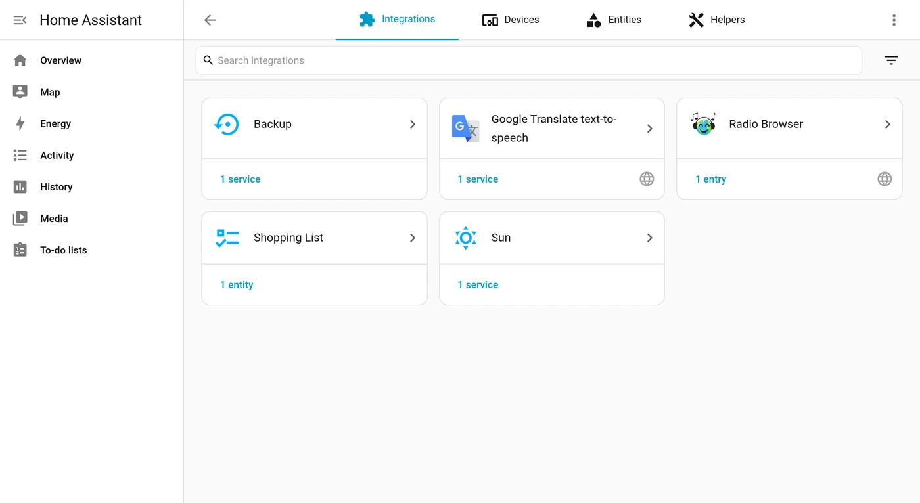Switch to the Integrations tab
The image size is (920, 503).
pos(397,20)
